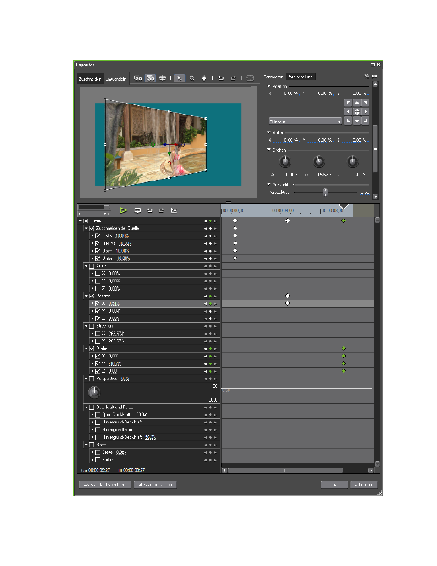Go to previous keyframe on Drehen Y row
Screen dimensions: 437x566
(205, 364)
